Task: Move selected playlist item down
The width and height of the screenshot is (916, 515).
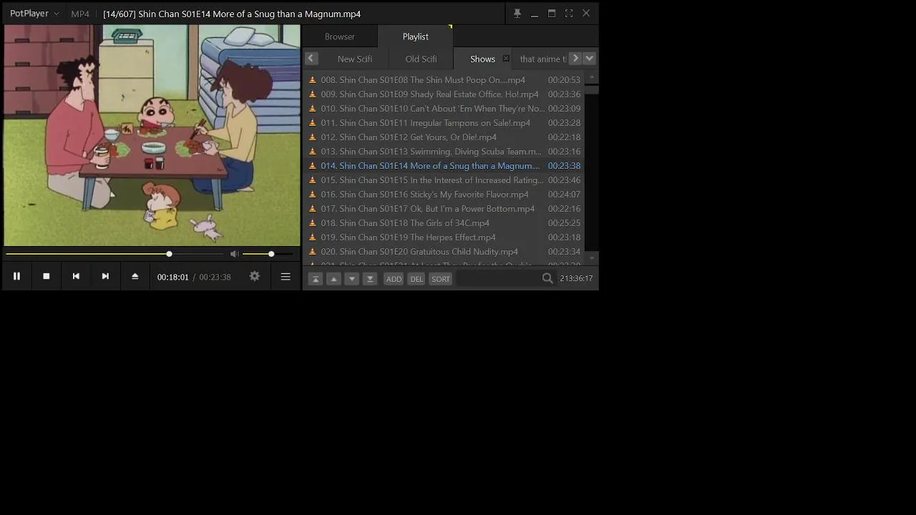Action: click(351, 279)
